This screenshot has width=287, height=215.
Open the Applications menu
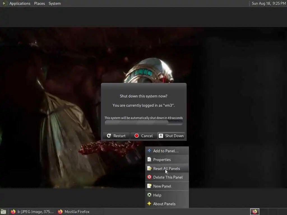(20, 3)
